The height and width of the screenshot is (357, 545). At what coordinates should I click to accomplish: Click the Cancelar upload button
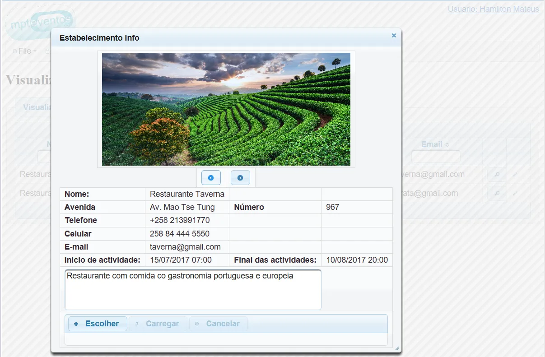[x=219, y=324]
